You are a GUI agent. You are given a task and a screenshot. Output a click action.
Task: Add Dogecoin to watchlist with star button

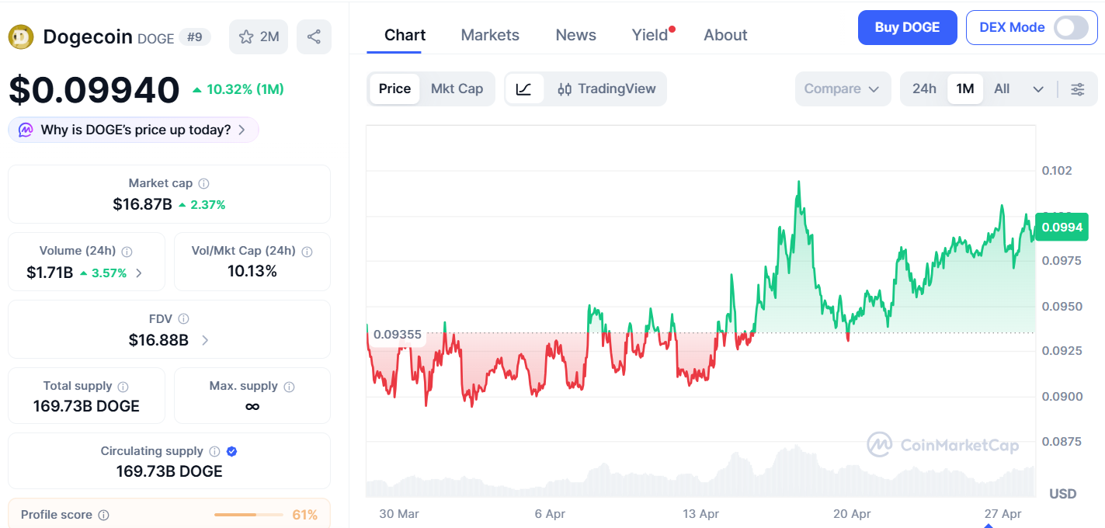[x=259, y=36]
